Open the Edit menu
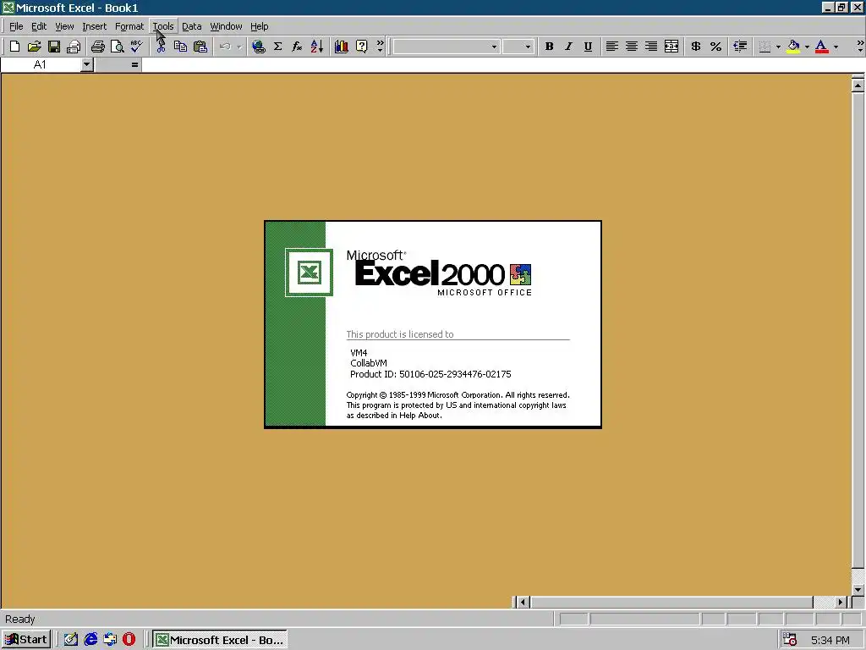866x650 pixels. point(39,26)
